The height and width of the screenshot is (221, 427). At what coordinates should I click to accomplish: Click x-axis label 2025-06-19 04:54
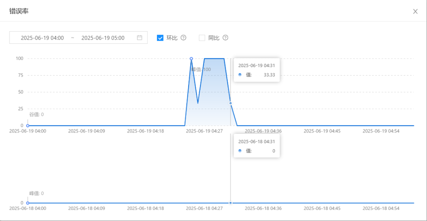point(381,131)
